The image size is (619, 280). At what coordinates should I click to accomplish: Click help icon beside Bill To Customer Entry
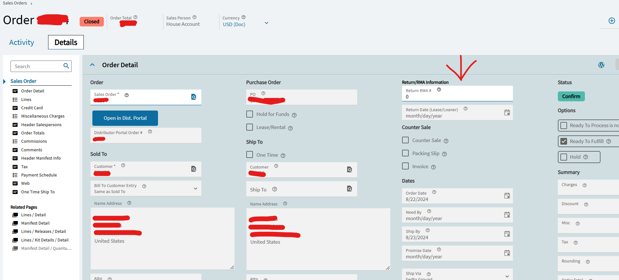[x=144, y=186]
